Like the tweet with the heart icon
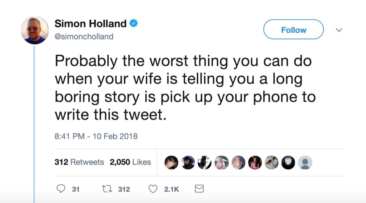Viewport: 366px width, 203px height. click(153, 189)
